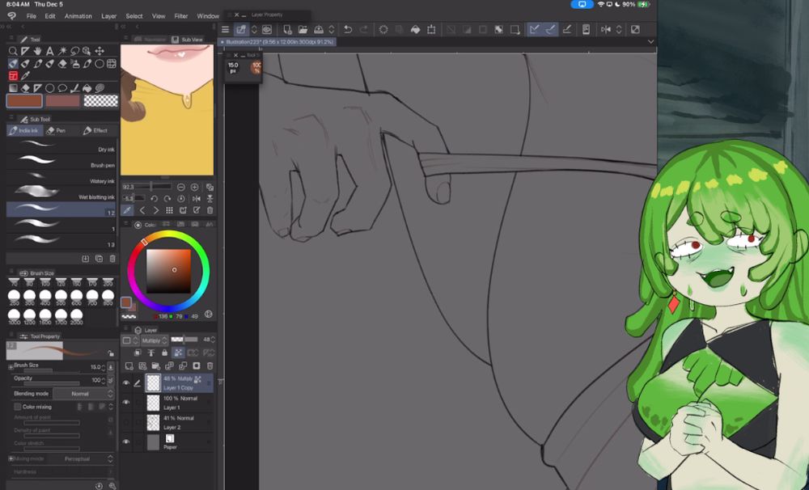The image size is (809, 490).
Task: Select the Wet blotting ink sub tool
Action: coord(61,193)
